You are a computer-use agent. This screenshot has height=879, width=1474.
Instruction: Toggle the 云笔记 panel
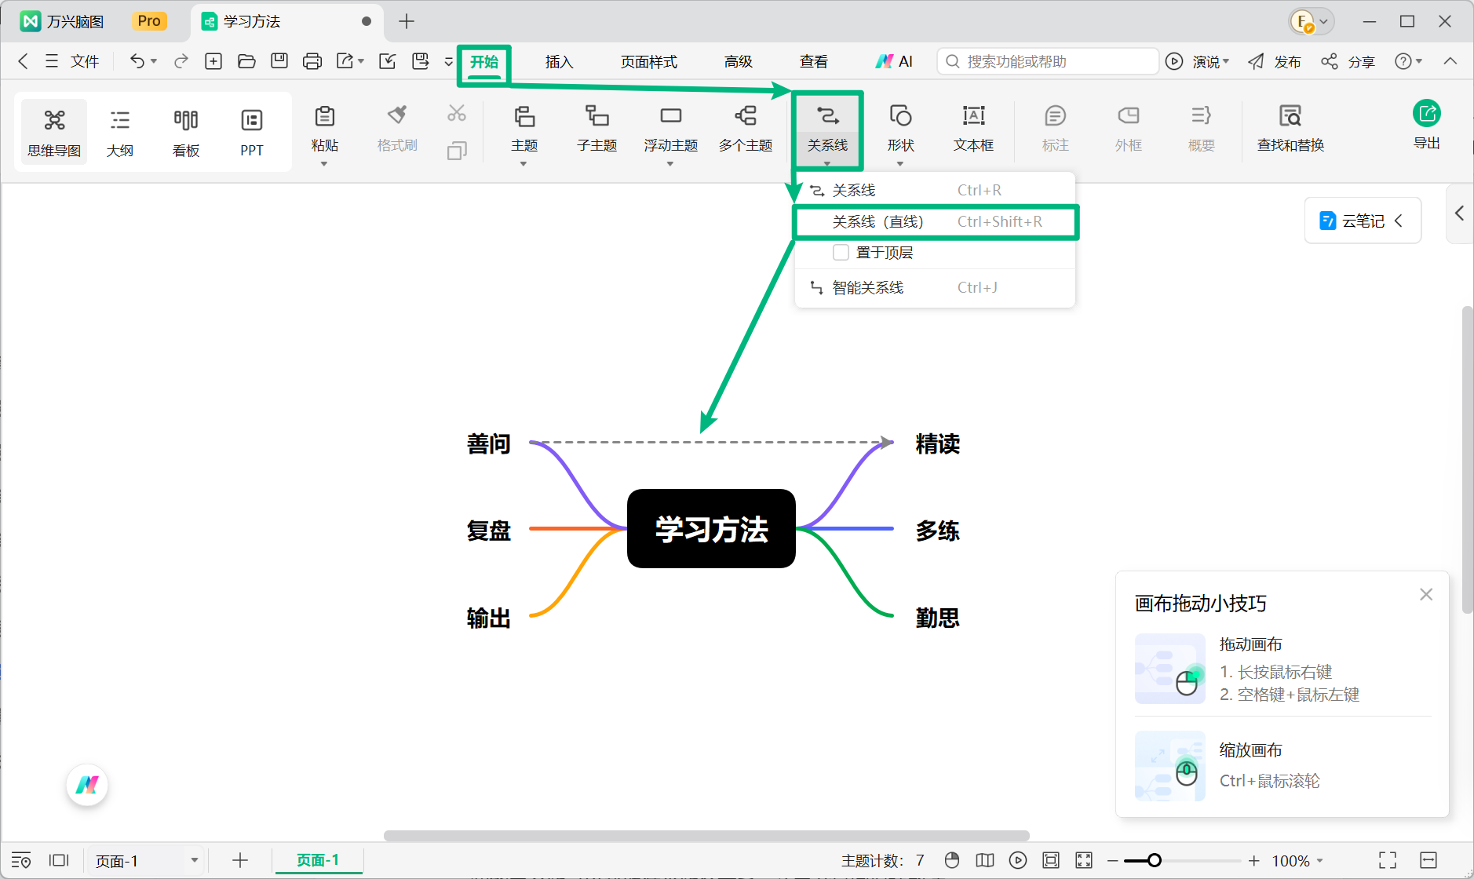pyautogui.click(x=1363, y=221)
